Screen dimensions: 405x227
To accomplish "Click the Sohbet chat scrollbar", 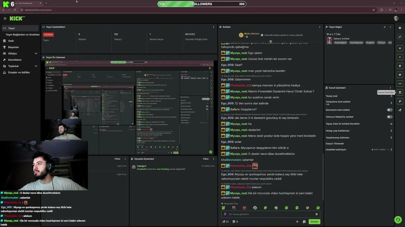I will [323, 177].
